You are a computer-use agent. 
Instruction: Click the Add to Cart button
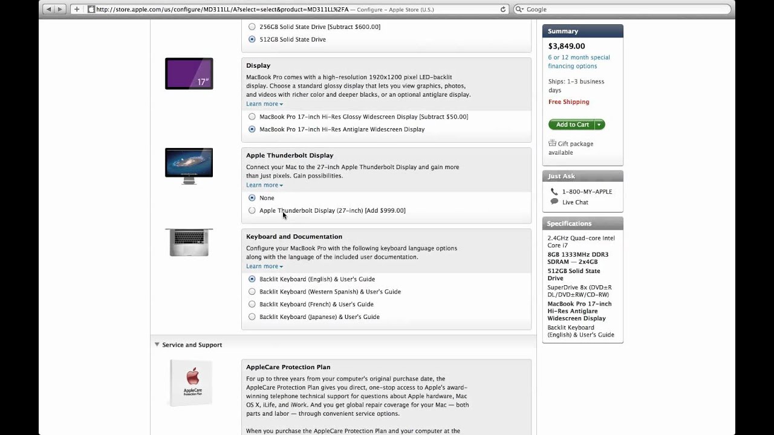pos(572,124)
